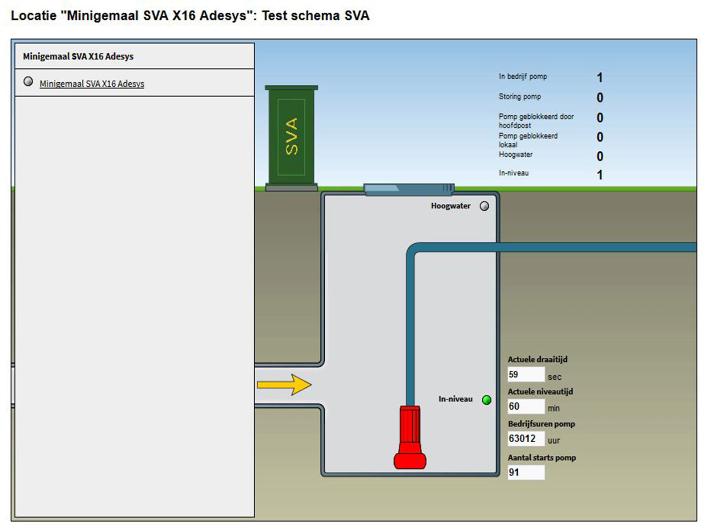Click the 'In bedrijf pomp' label
The width and height of the screenshot is (704, 528).
tap(523, 77)
